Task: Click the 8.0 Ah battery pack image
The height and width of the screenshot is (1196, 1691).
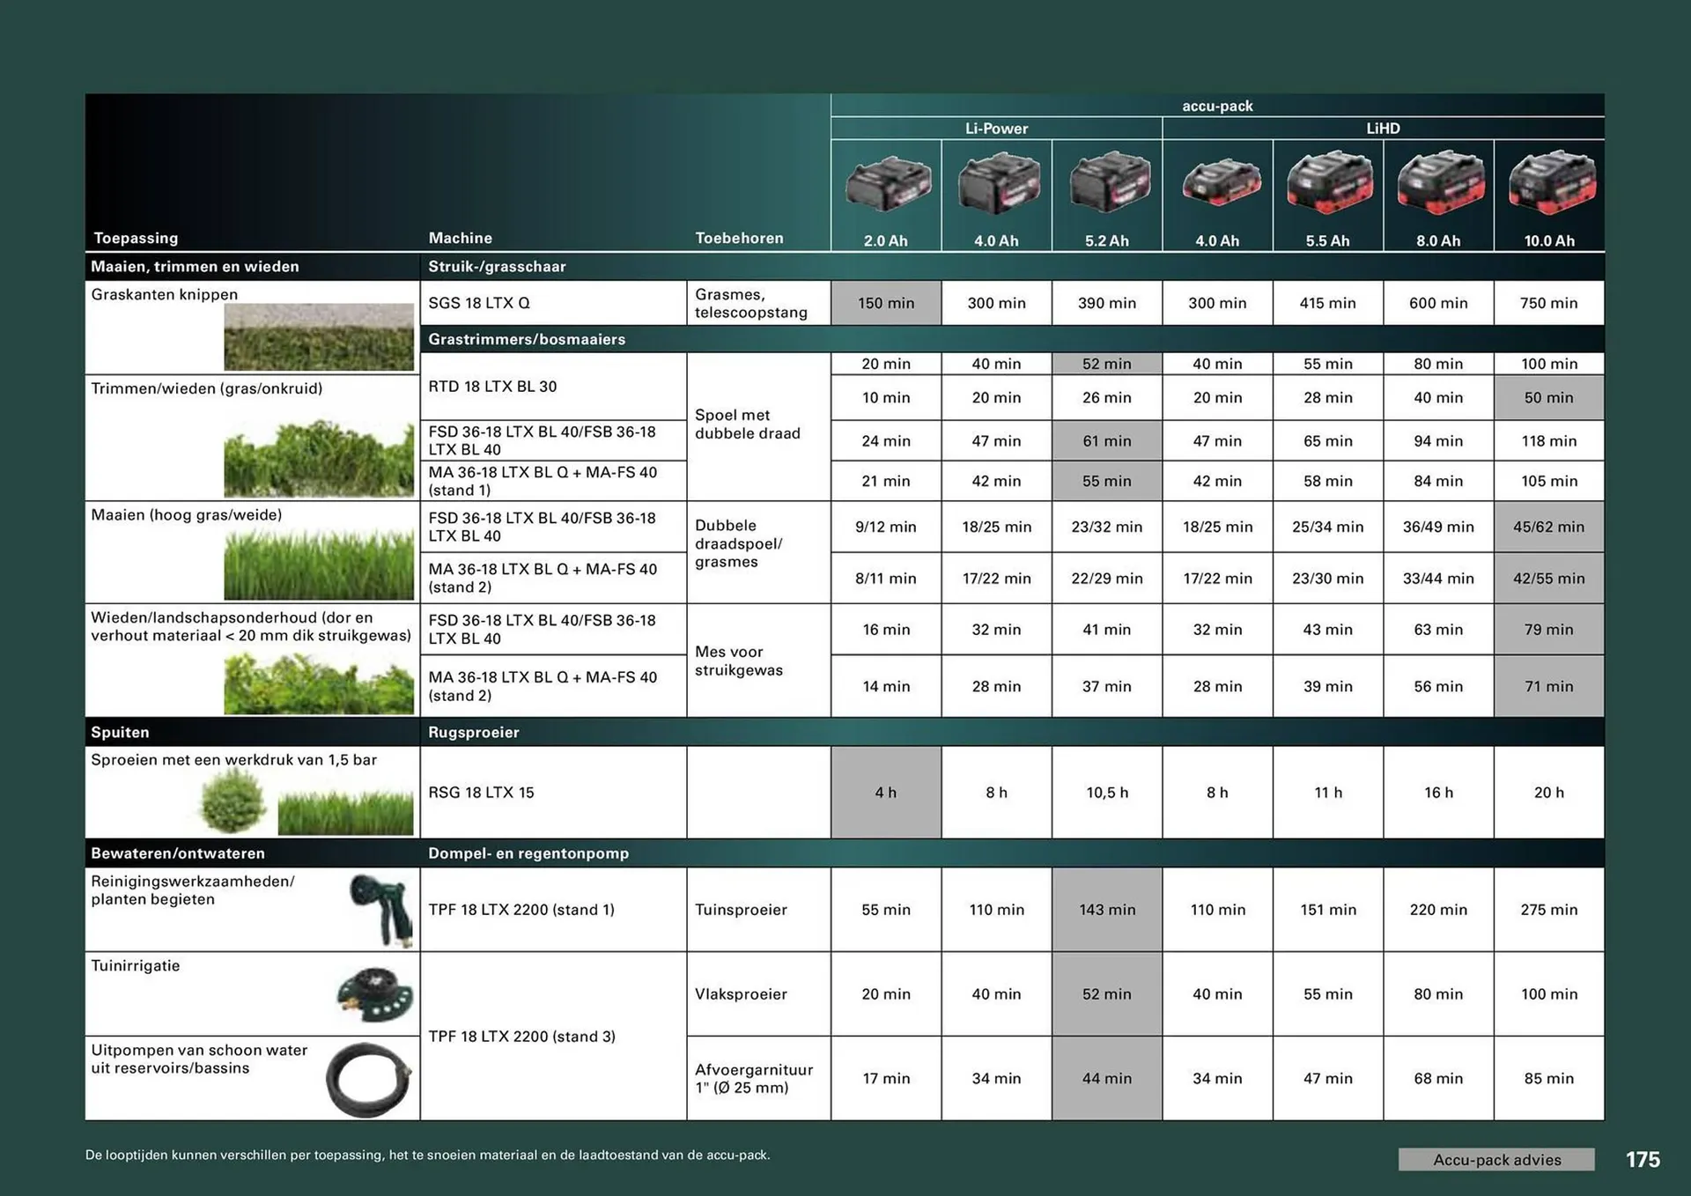Action: tap(1438, 181)
